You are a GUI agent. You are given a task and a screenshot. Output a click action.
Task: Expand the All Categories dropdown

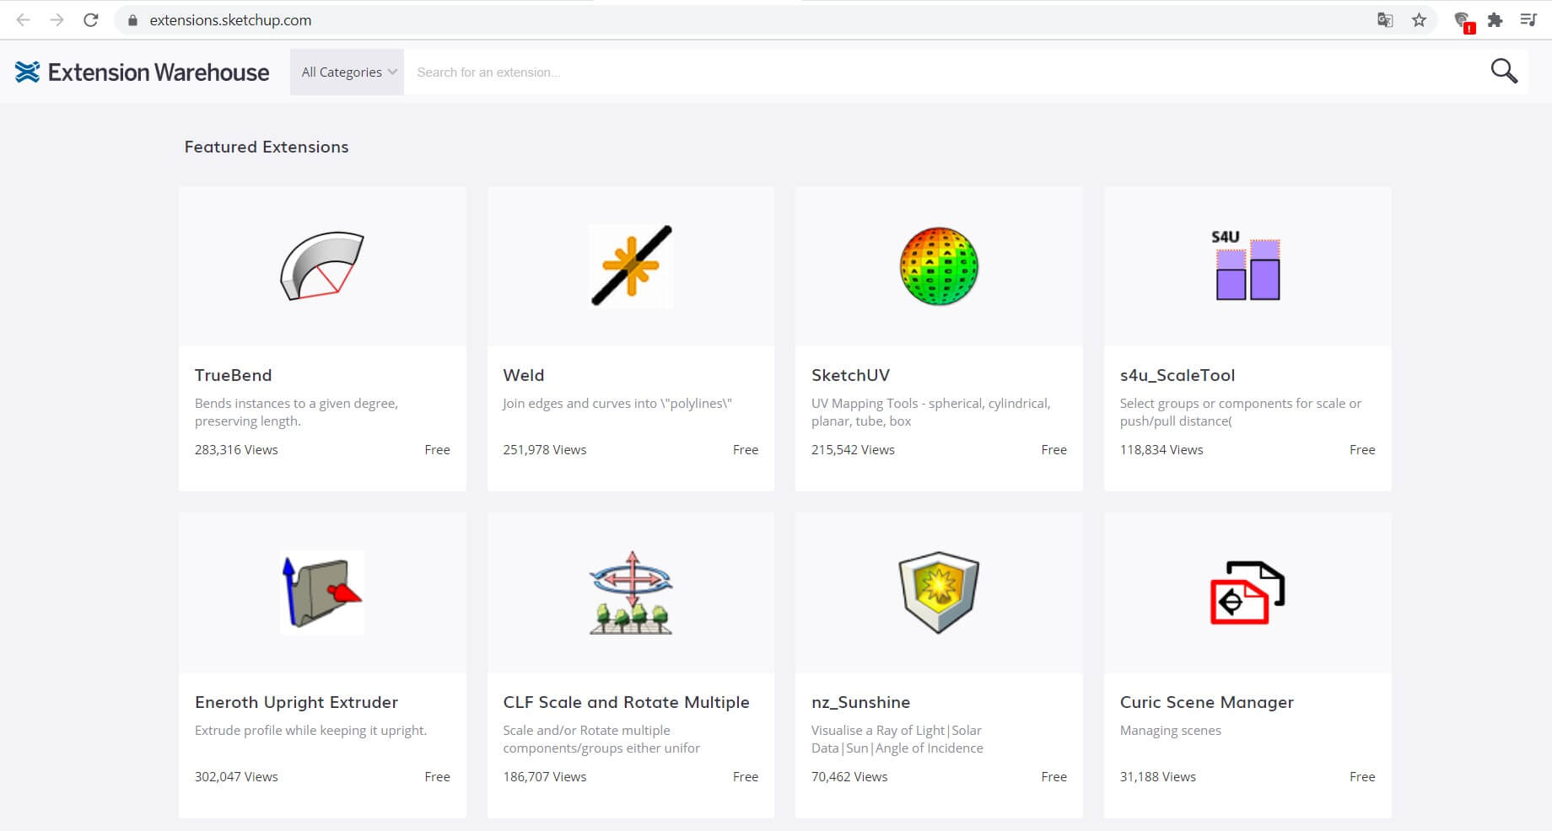coord(348,72)
